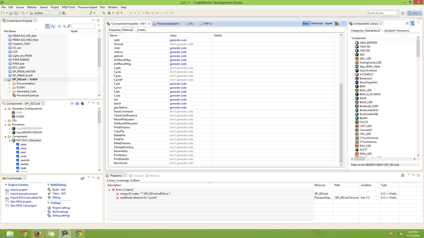Click Link with Editor icon in Projects panel

tap(65, 26)
